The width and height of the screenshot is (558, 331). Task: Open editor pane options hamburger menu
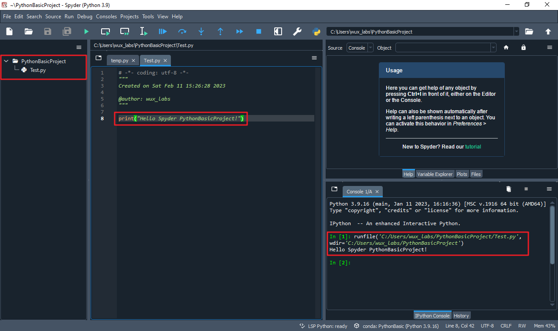pos(314,58)
